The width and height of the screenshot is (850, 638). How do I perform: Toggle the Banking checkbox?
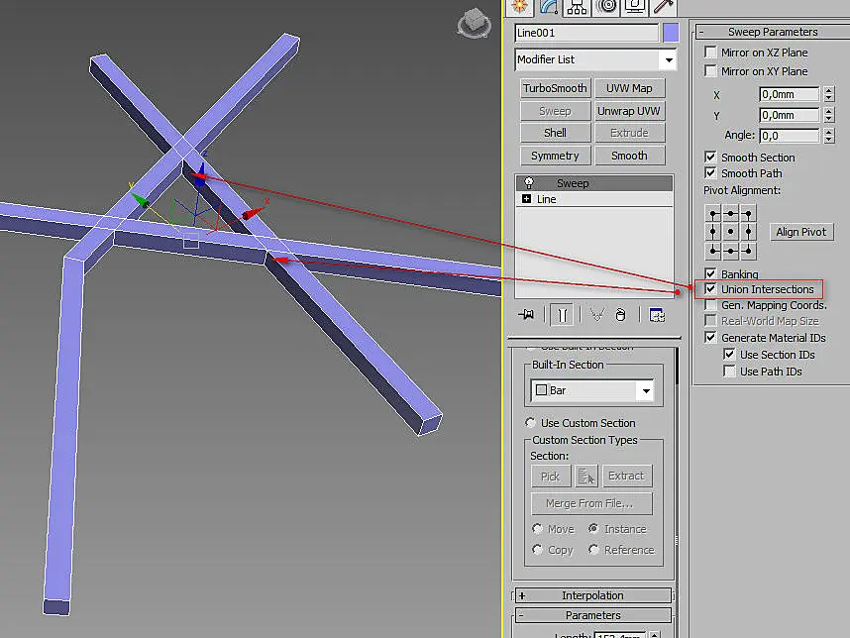tap(710, 273)
